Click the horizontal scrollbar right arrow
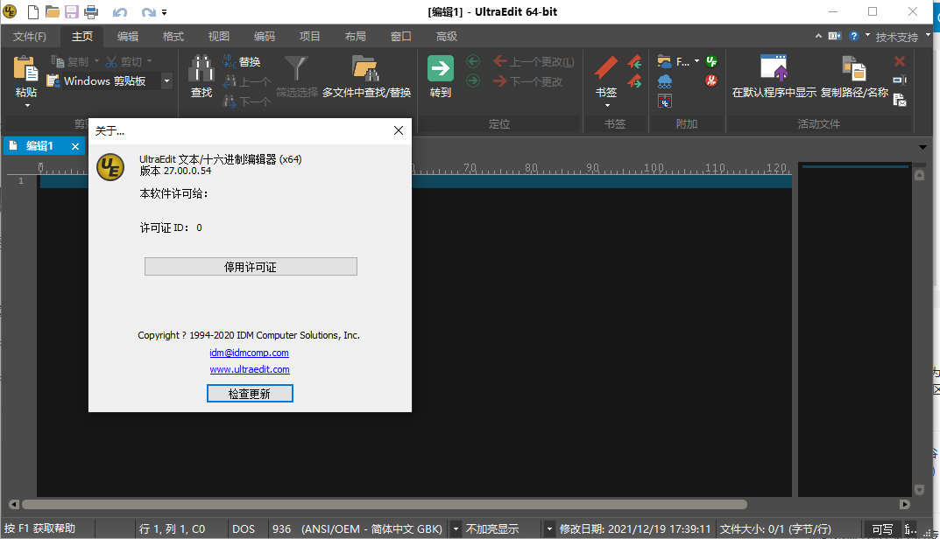Image resolution: width=940 pixels, height=539 pixels. coord(905,504)
